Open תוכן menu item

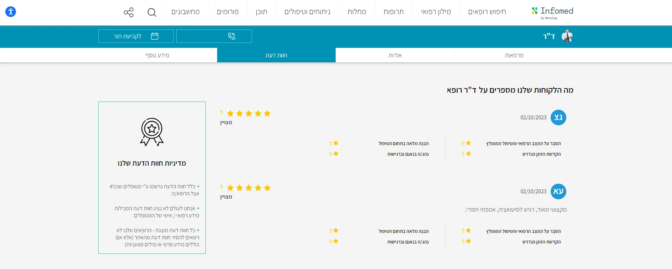[261, 12]
